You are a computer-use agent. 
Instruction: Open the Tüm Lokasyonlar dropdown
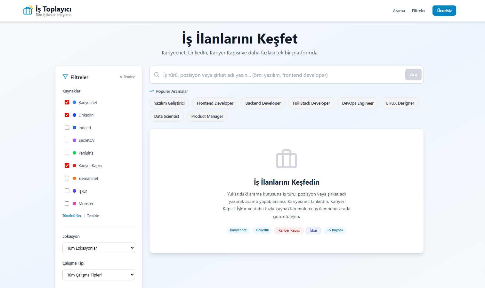[99, 248]
